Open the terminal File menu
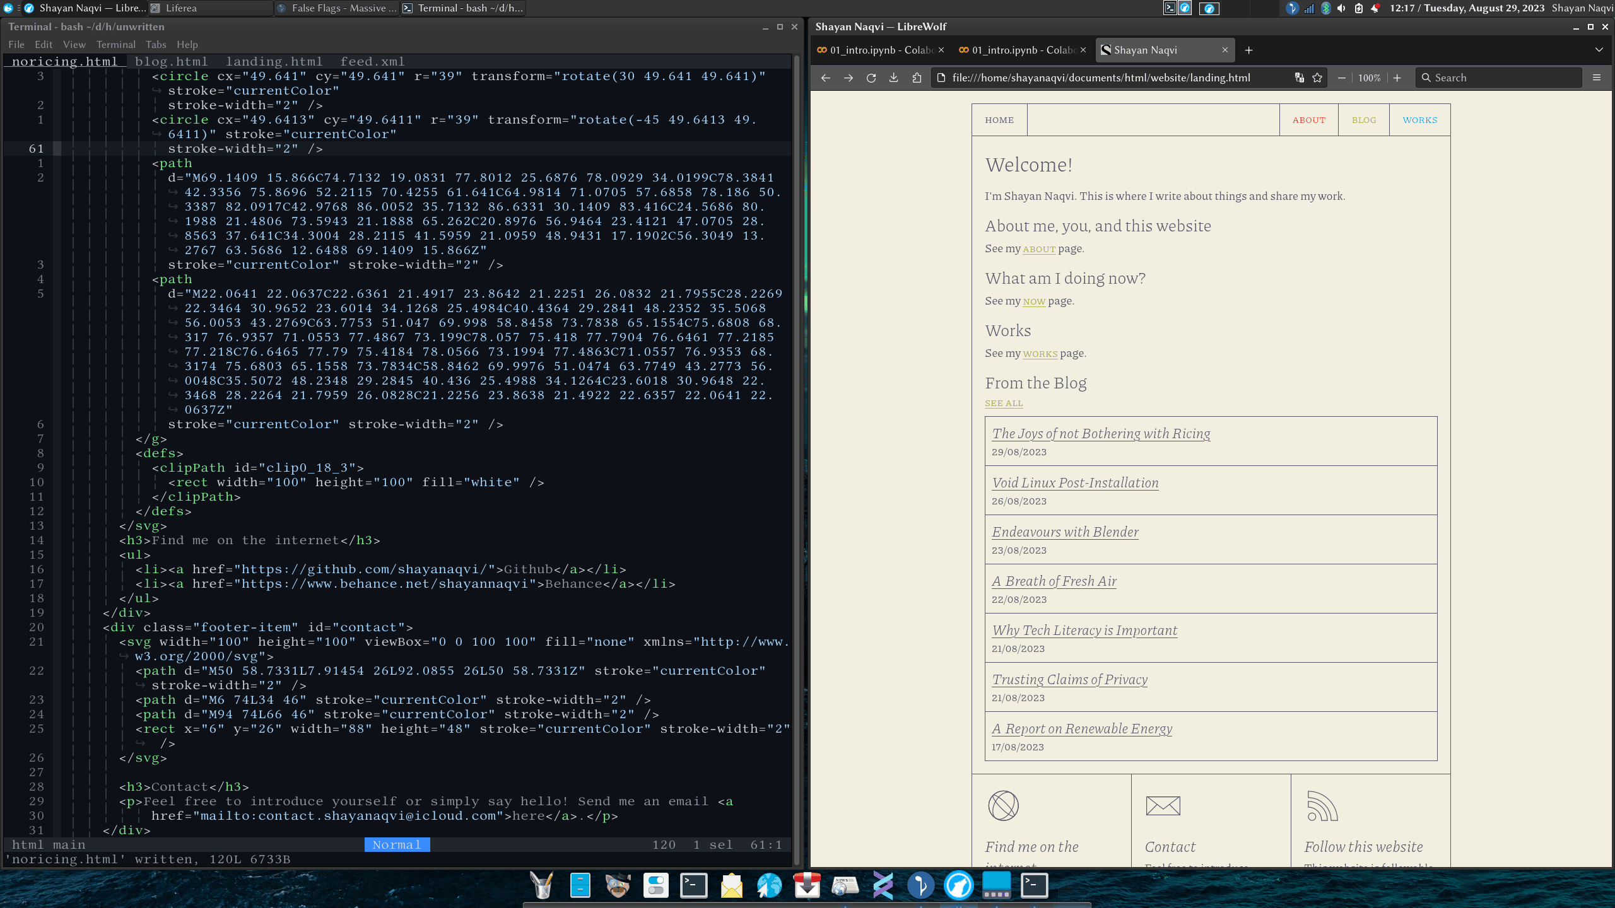The width and height of the screenshot is (1615, 908). pyautogui.click(x=16, y=44)
